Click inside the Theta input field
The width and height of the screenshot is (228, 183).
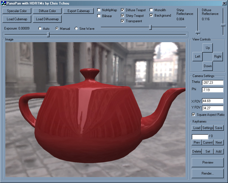pos(213,82)
